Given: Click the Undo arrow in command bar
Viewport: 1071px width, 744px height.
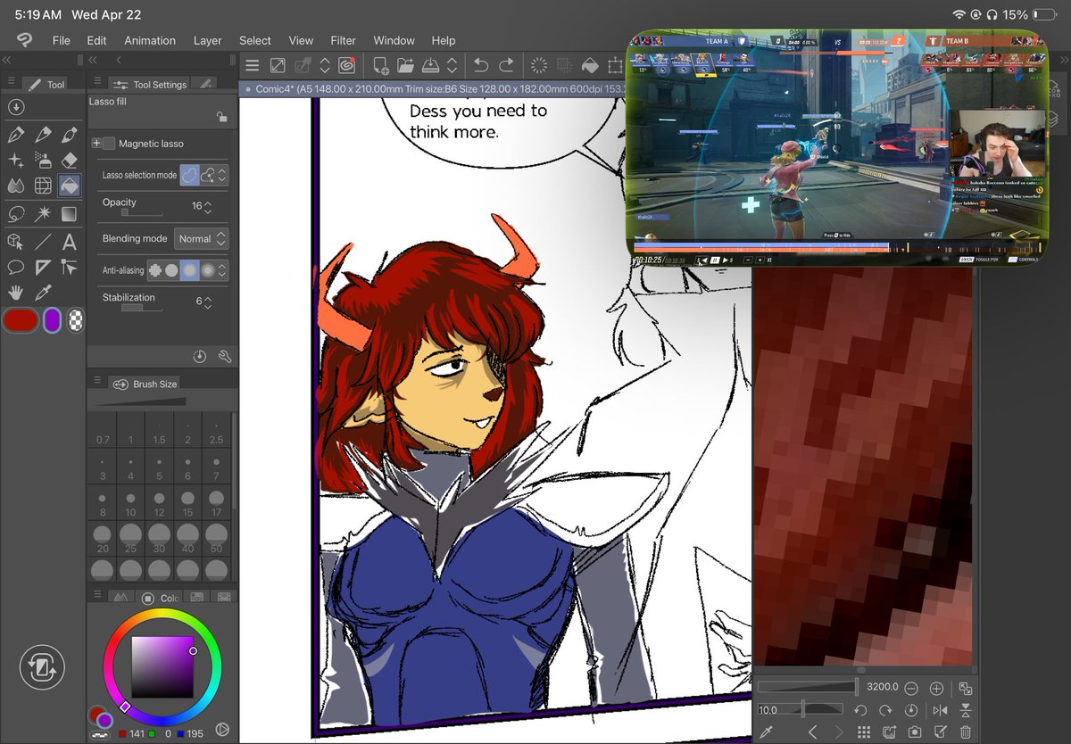Looking at the screenshot, I should [x=481, y=65].
